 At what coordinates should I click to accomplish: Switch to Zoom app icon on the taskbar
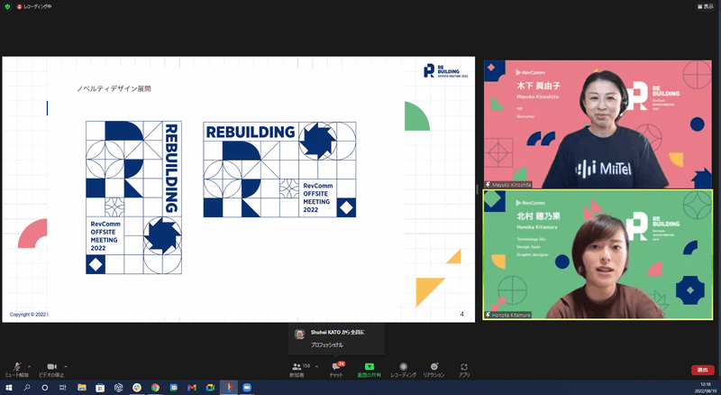pos(247,388)
